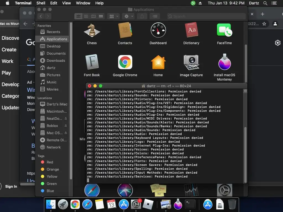Open the Finder action gear dropdown
283x212 pixels.
(129, 16)
